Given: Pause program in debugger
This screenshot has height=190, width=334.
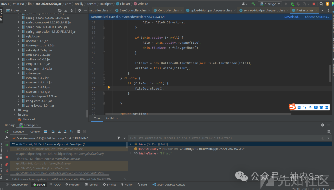Looking at the screenshot, I should (7, 151).
